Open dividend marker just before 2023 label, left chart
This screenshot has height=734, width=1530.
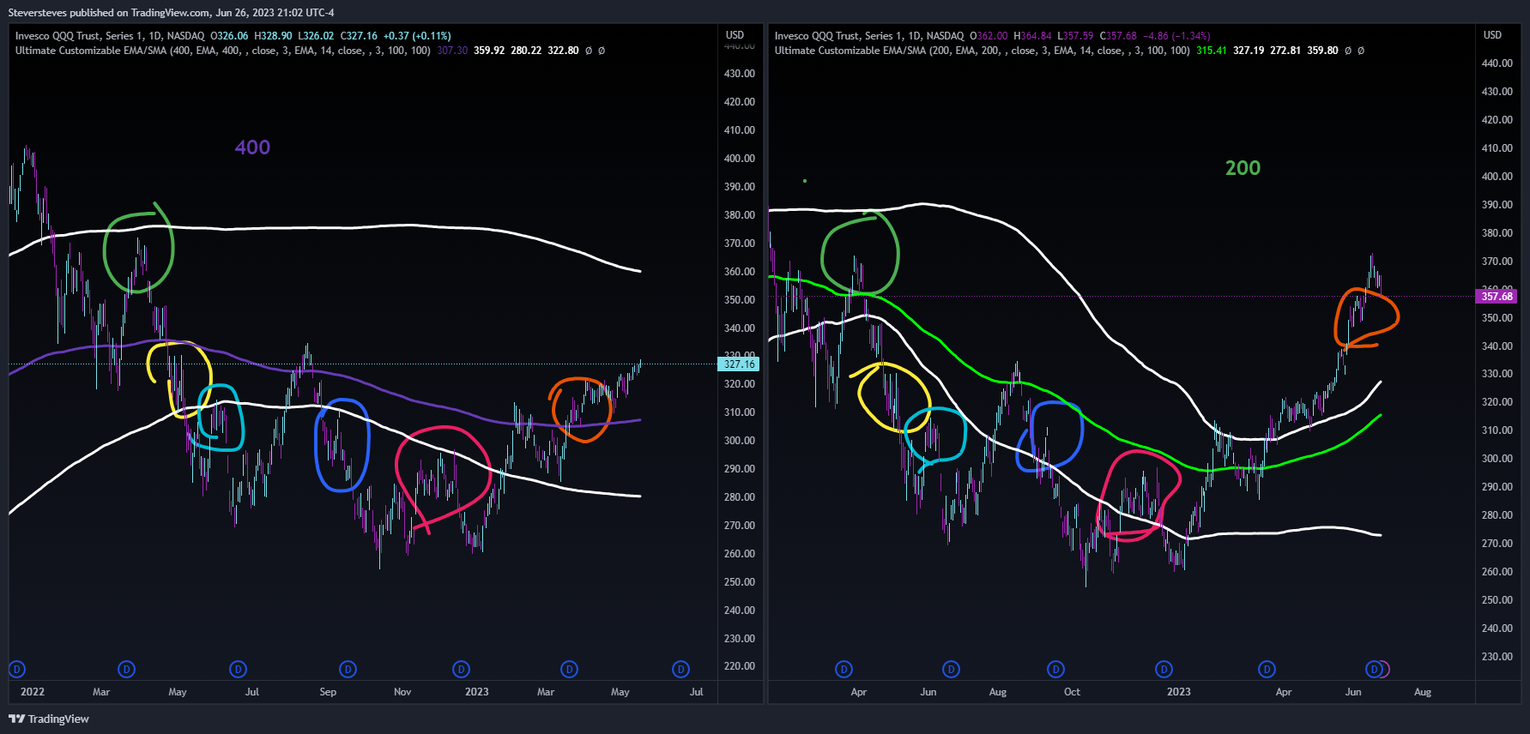(461, 669)
